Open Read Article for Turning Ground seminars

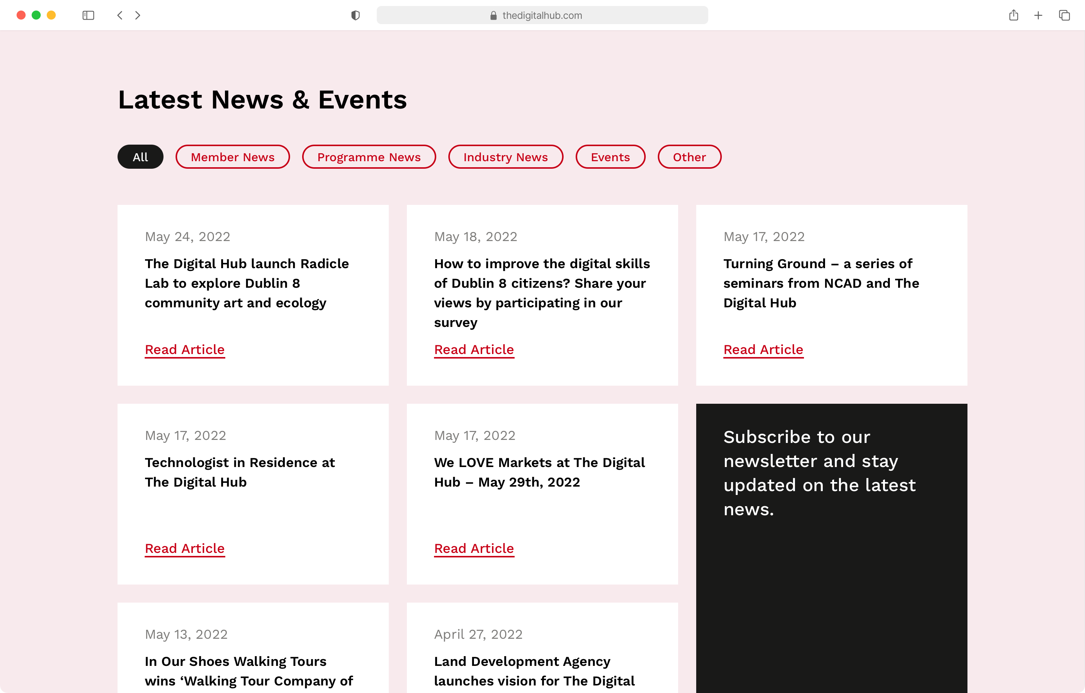coord(763,350)
